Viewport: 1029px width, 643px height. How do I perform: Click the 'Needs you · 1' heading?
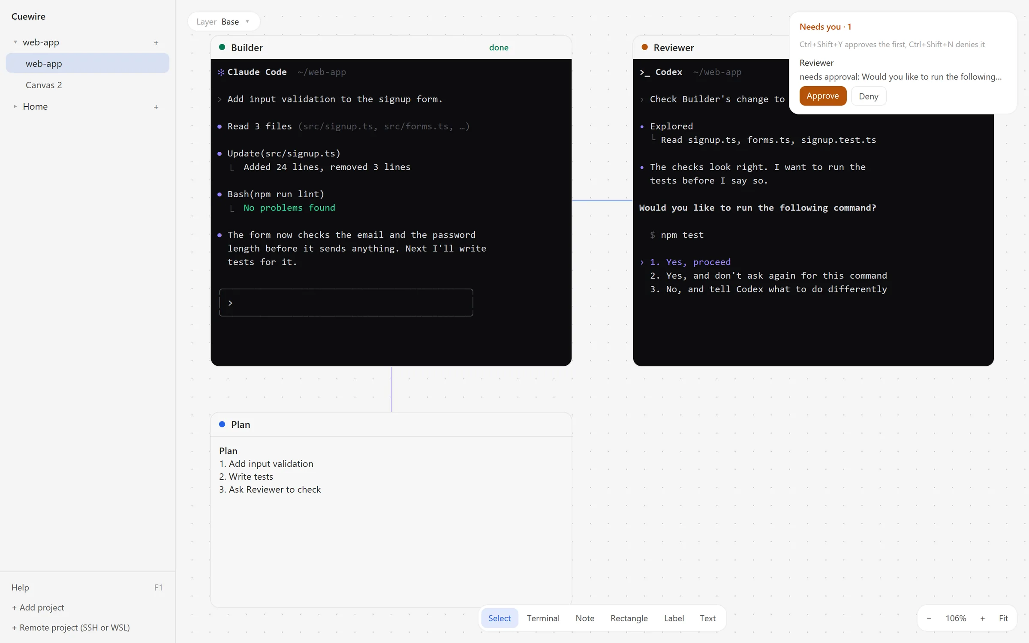[x=825, y=27]
